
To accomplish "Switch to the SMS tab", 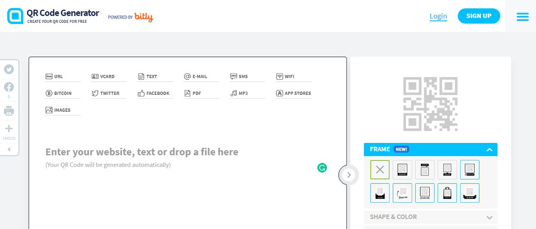I will (247, 76).
